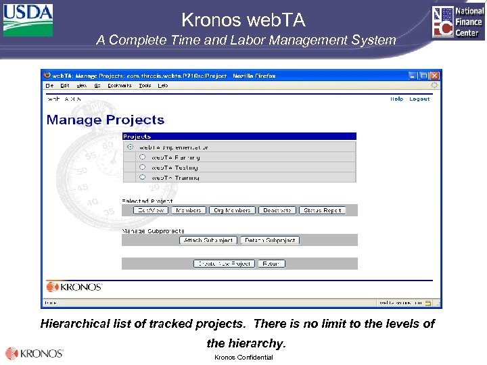The height and width of the screenshot is (365, 487).
Task: Minimize the Firefox window
Action: coord(412,76)
